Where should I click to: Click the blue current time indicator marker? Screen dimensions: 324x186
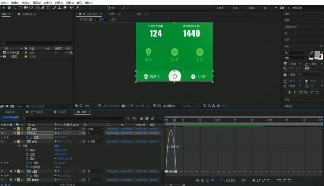pyautogui.click(x=174, y=120)
